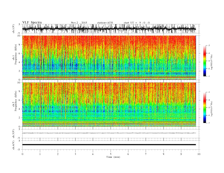This screenshot has height=173, width=224.
Task: Click the ch.1 "Frequency (kHz)" axis label
Action: pyautogui.click(x=16, y=54)
